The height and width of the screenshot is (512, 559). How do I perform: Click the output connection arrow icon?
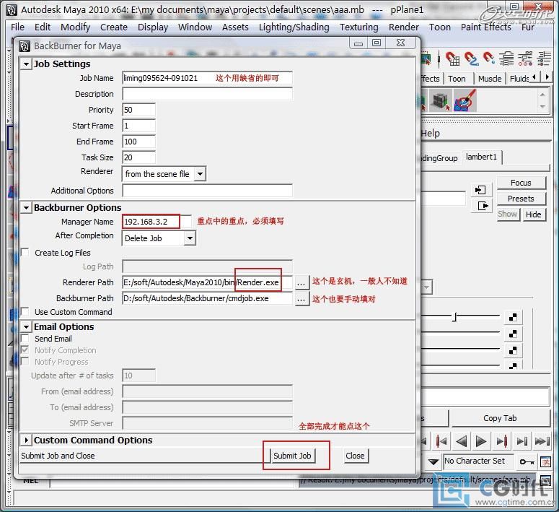[483, 206]
